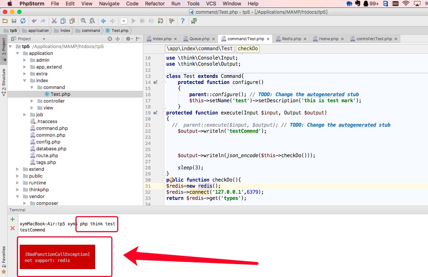
Task: Click the Back navigation arrow
Action: (x=103, y=21)
